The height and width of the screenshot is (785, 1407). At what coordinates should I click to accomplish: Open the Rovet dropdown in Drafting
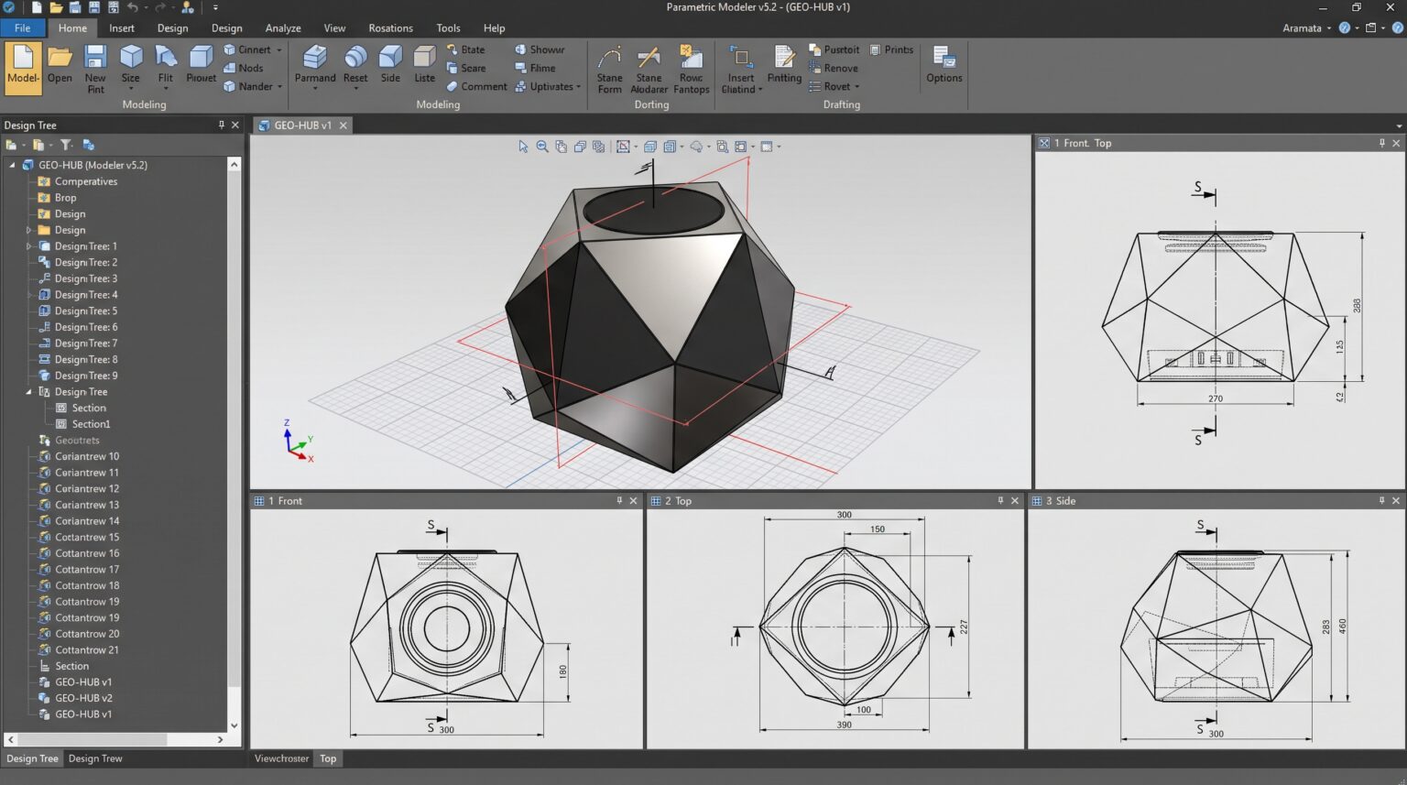[857, 87]
